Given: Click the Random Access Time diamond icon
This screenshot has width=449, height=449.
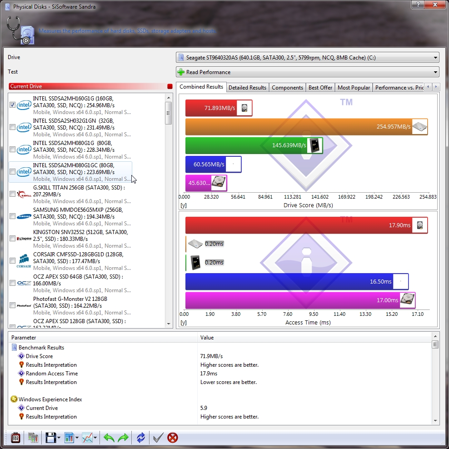Looking at the screenshot, I should (x=21, y=373).
